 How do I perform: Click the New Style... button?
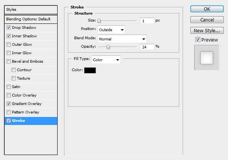coord(207,30)
